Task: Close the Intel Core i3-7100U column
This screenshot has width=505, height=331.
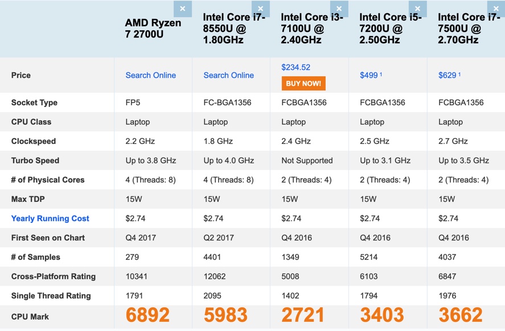Action: 339,9
